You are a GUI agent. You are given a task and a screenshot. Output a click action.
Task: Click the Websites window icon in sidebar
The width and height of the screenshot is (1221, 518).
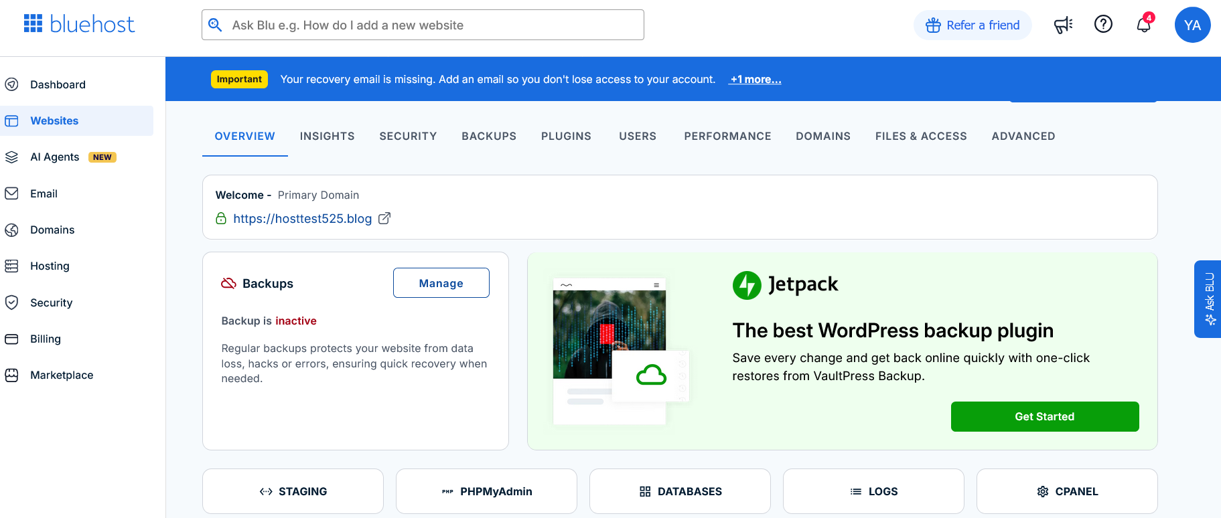coord(11,120)
